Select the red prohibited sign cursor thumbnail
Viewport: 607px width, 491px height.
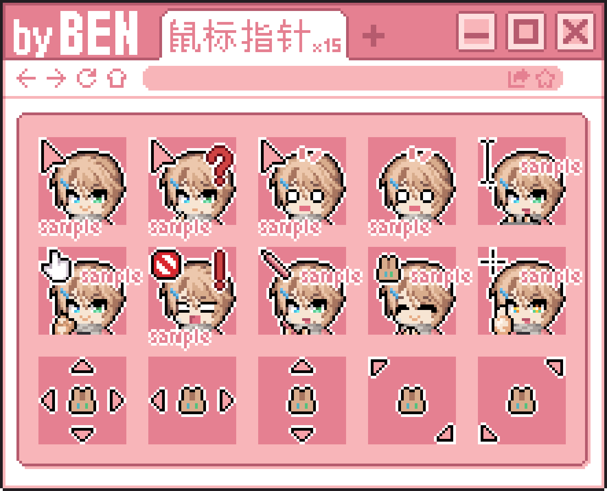point(192,291)
